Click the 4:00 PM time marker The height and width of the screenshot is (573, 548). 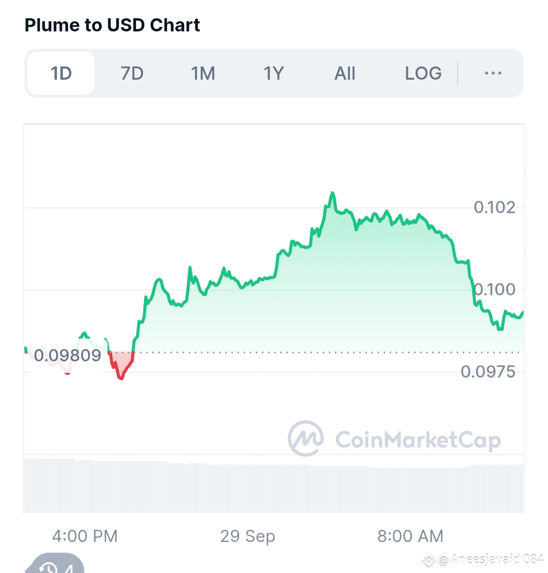pos(85,536)
